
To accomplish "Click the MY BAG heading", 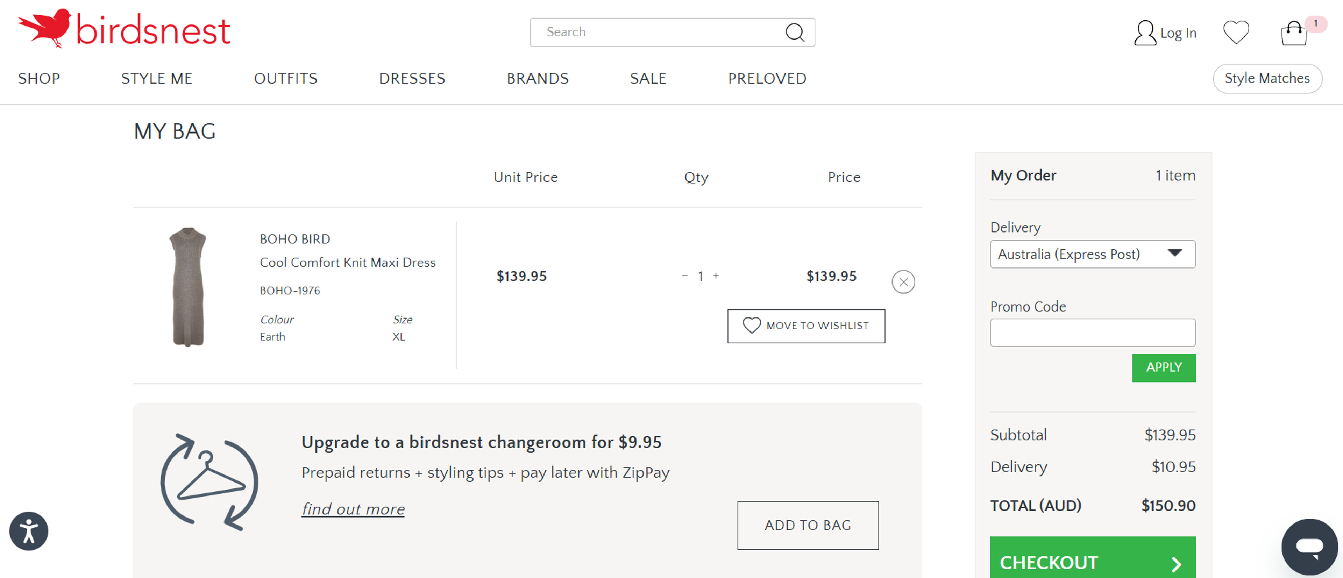I will 175,131.
